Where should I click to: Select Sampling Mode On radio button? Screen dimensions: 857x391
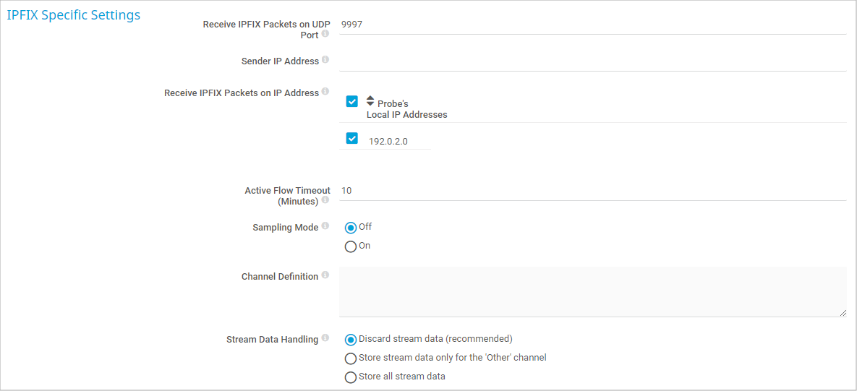click(351, 246)
